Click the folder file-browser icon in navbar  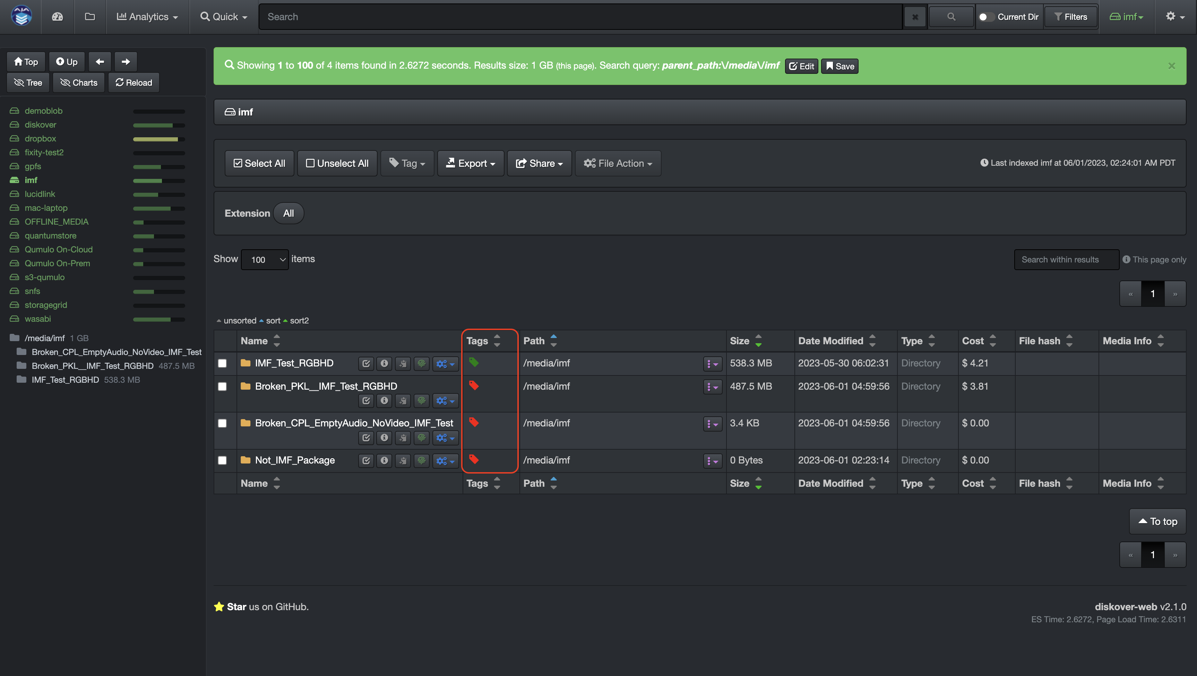point(90,17)
